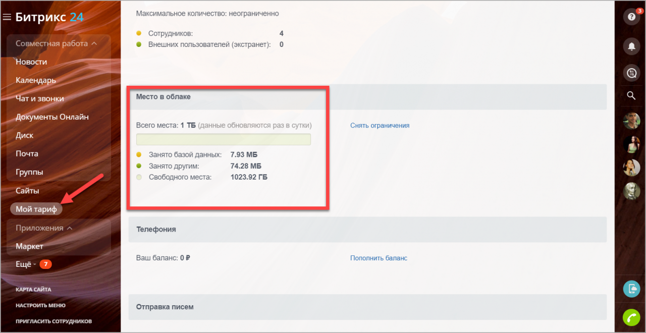Click the bottom statue avatar in sidebar

tap(631, 191)
